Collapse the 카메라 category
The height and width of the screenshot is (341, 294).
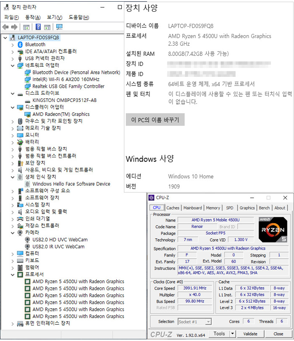13,233
